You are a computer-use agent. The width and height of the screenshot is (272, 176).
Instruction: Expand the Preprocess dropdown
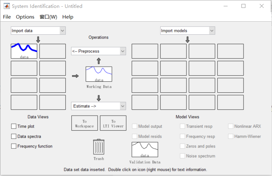(x=98, y=51)
